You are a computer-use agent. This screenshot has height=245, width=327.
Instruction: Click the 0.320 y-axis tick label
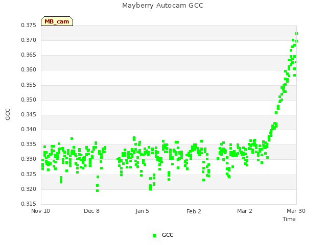point(29,189)
